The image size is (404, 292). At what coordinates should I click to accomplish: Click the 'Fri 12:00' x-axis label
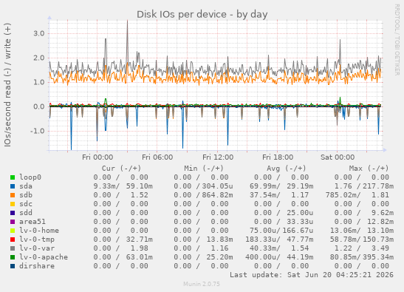point(218,157)
